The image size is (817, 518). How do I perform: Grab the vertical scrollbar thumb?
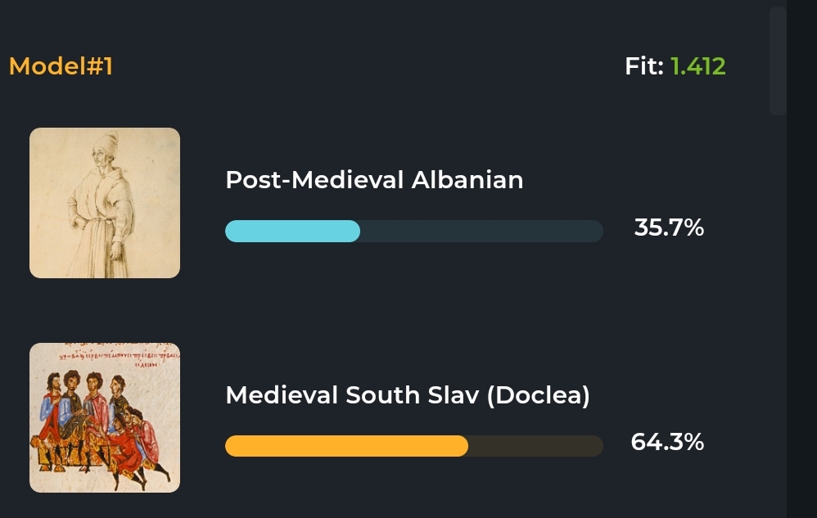778,61
